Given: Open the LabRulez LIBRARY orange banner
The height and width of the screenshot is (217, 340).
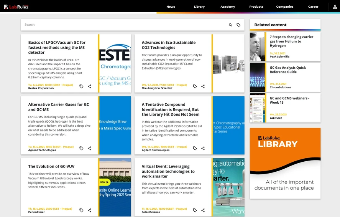Looking at the screenshot, I should [285, 163].
